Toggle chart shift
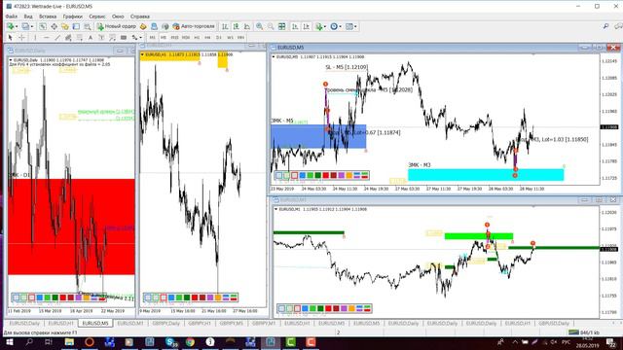 (306, 26)
